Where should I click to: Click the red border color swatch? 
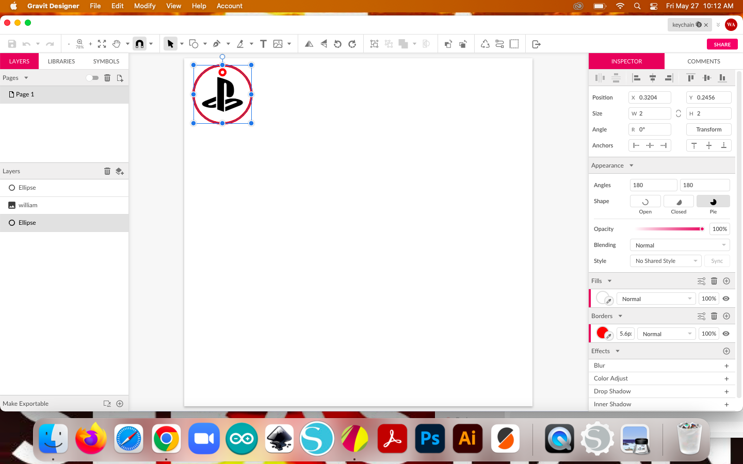[602, 333]
